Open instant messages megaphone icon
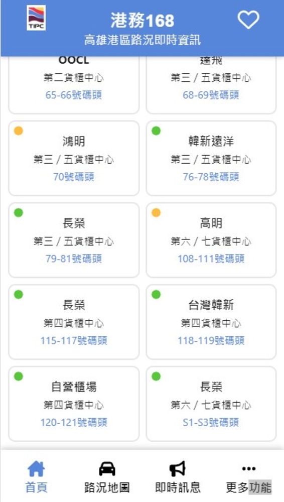Image resolution: width=284 pixels, height=502 pixels. point(178,469)
